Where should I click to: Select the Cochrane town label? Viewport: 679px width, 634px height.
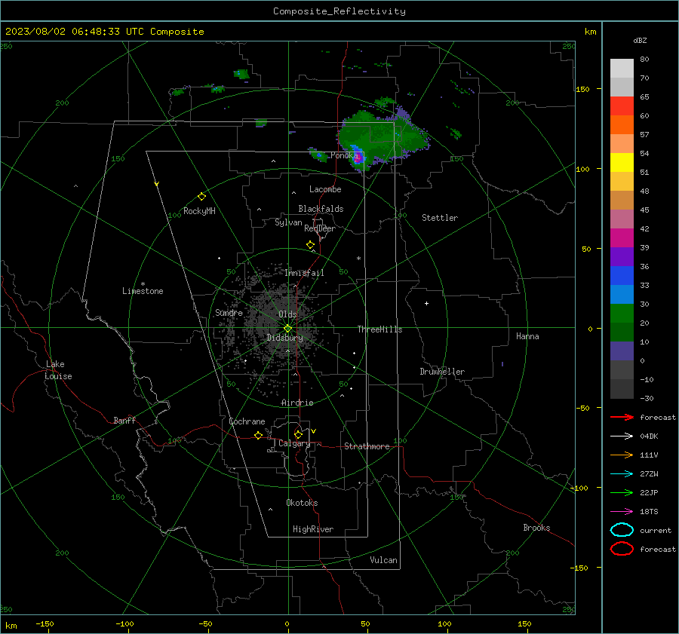pos(247,421)
